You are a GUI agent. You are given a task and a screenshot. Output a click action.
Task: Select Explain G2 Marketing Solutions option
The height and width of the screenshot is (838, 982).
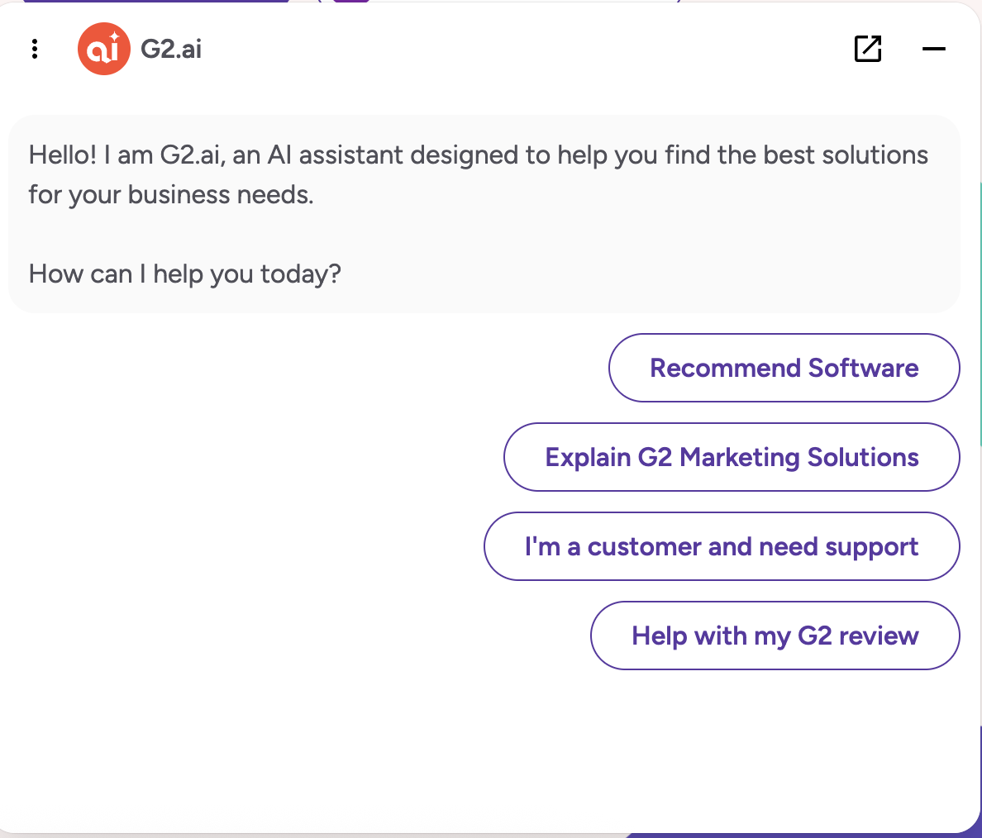[x=732, y=457]
